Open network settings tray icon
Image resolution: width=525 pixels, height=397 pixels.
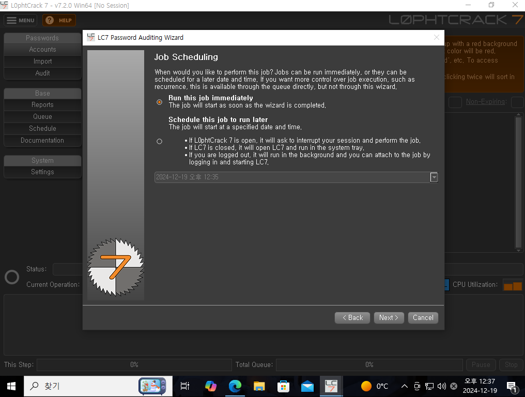(429, 386)
